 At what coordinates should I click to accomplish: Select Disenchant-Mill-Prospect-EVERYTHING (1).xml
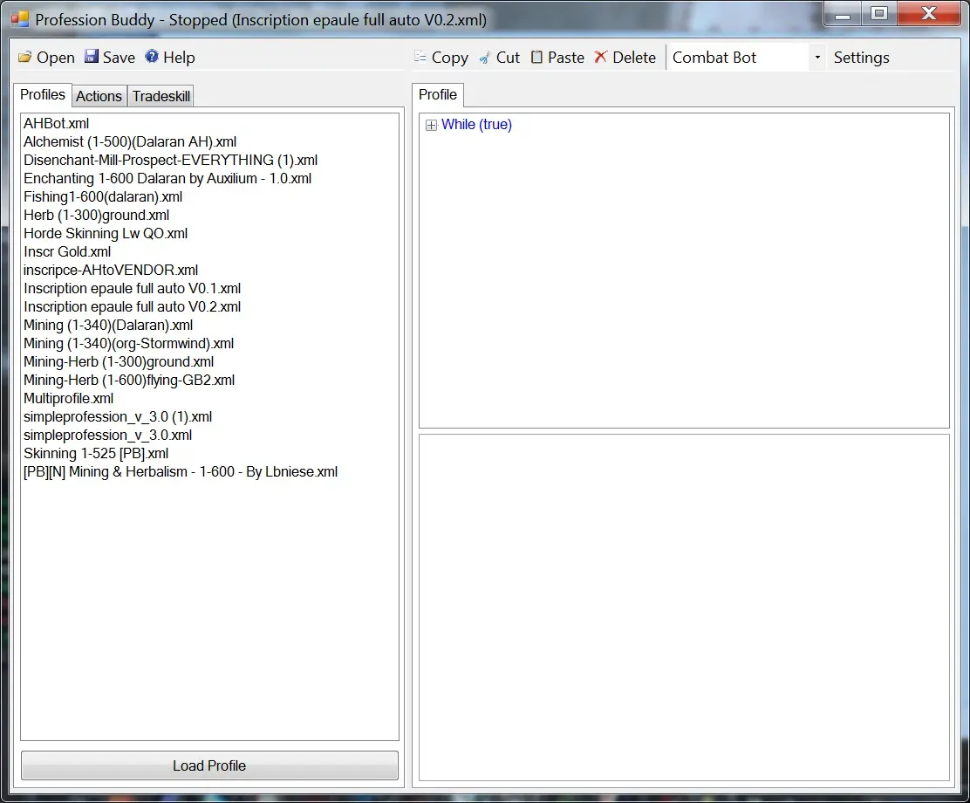point(171,161)
